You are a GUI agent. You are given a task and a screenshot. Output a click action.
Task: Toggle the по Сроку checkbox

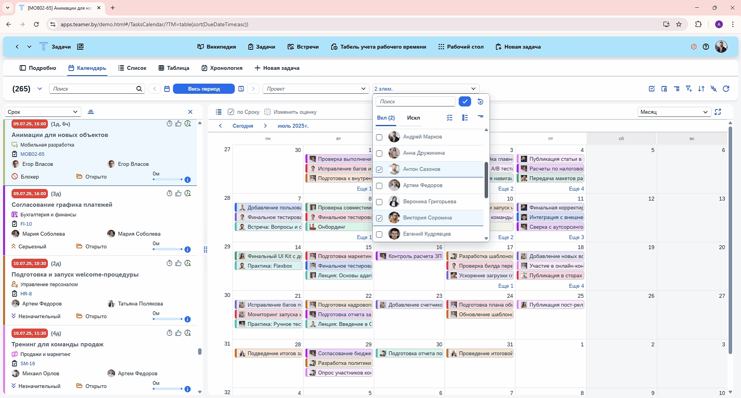[x=231, y=112]
